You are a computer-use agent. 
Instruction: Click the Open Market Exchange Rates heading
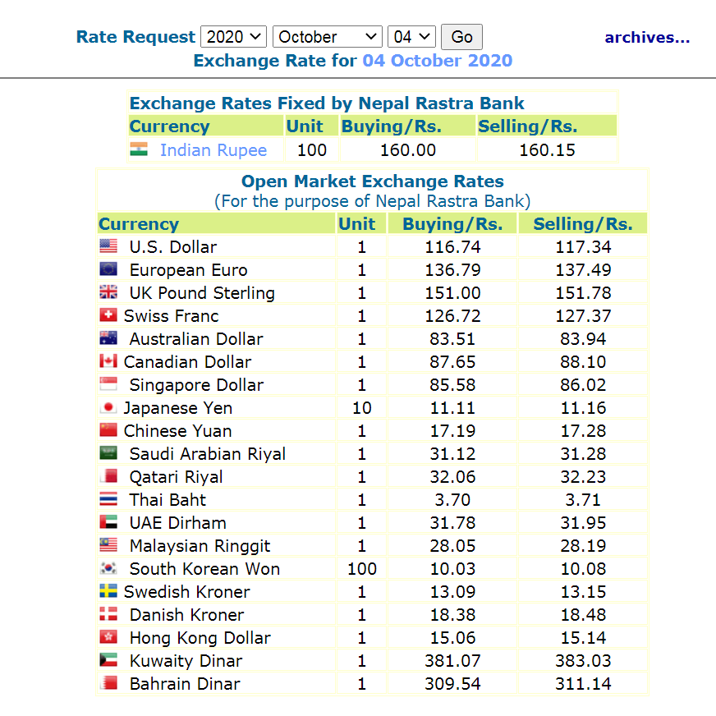pos(372,181)
